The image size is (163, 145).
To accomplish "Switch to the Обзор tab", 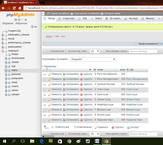I will click(49, 18).
